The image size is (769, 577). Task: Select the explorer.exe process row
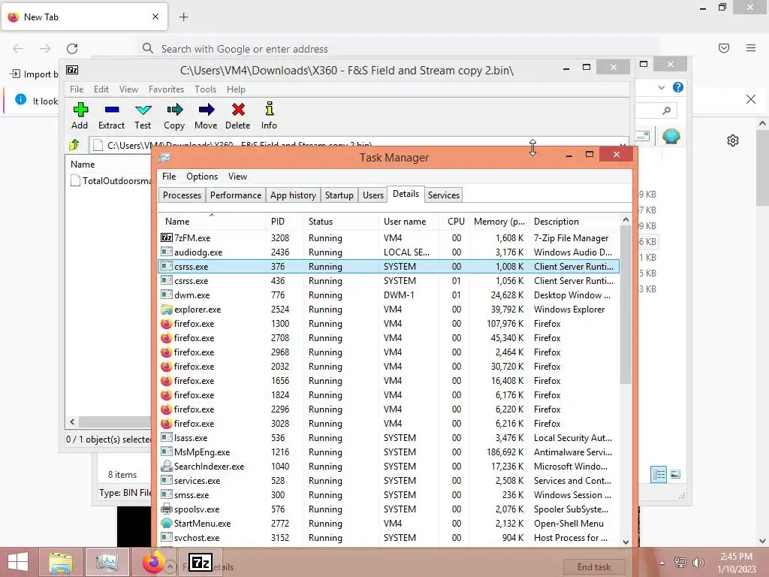coord(388,309)
